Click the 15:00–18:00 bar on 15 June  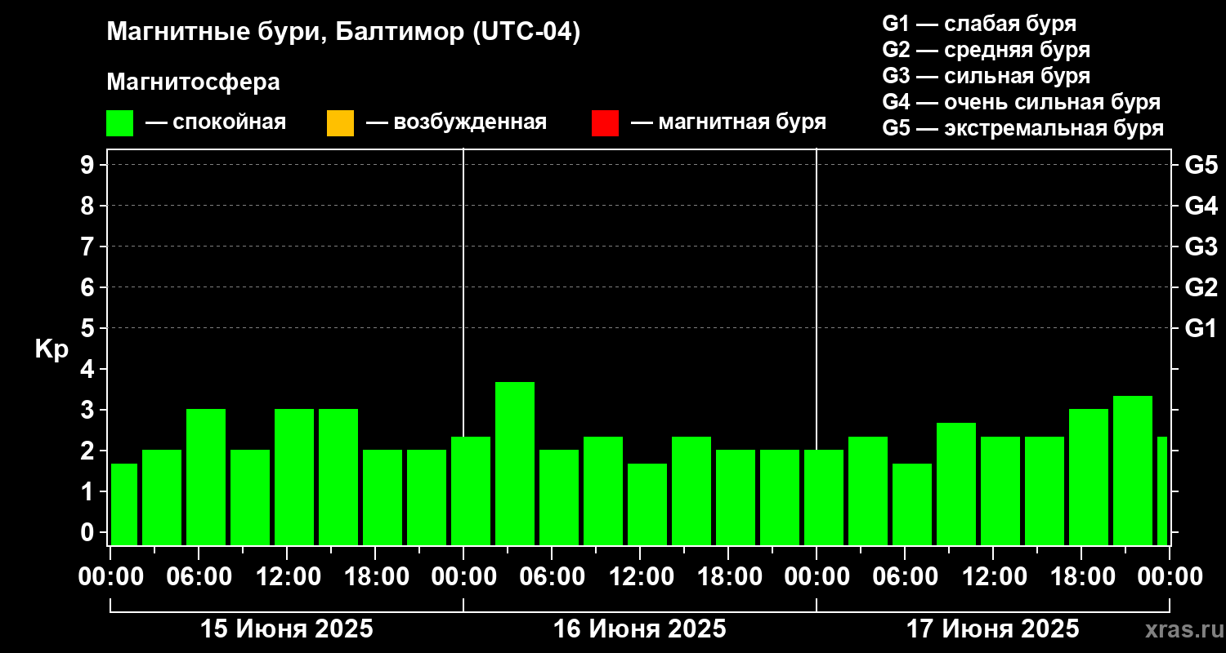tap(338, 477)
